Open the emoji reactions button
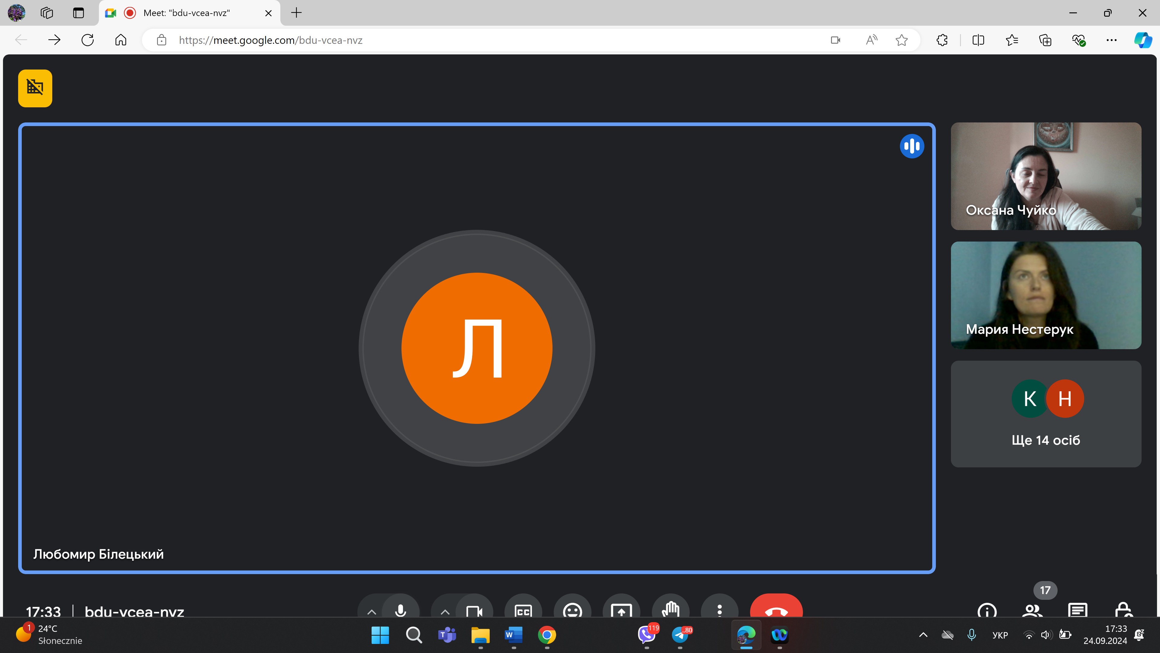 coord(572,611)
